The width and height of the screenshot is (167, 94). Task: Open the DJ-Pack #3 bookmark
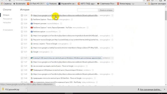35,4
